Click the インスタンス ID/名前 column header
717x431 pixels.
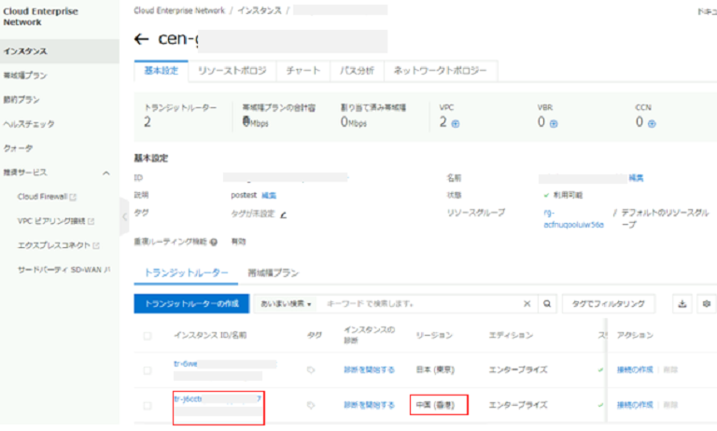(x=210, y=336)
